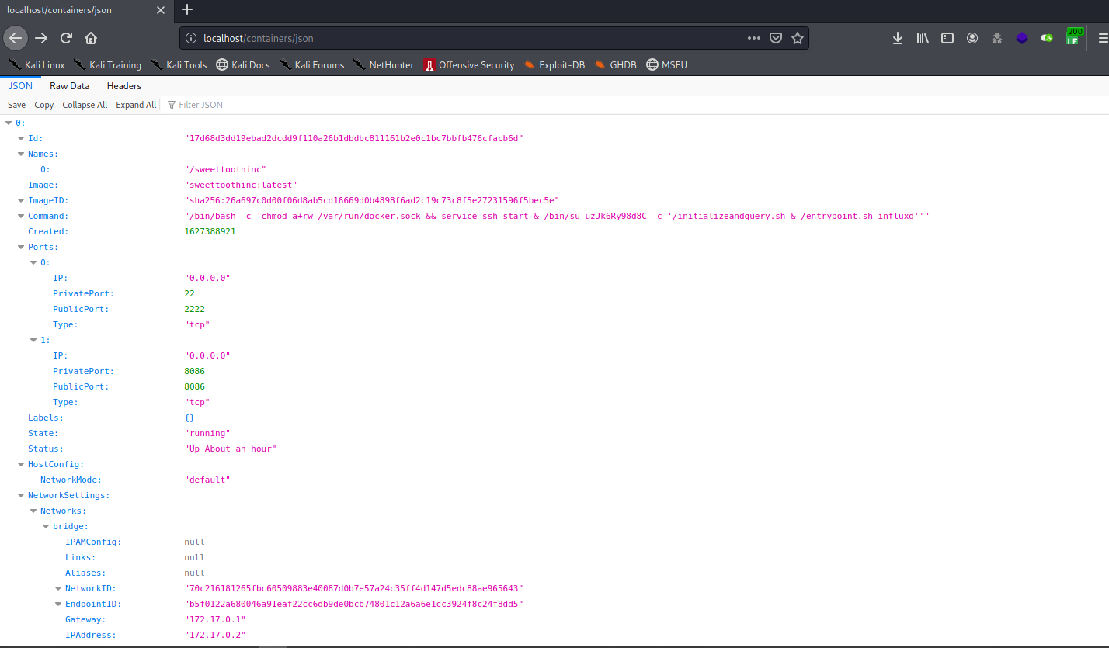Image resolution: width=1109 pixels, height=648 pixels.
Task: Open the NetHunter bookmark
Action: pyautogui.click(x=384, y=64)
